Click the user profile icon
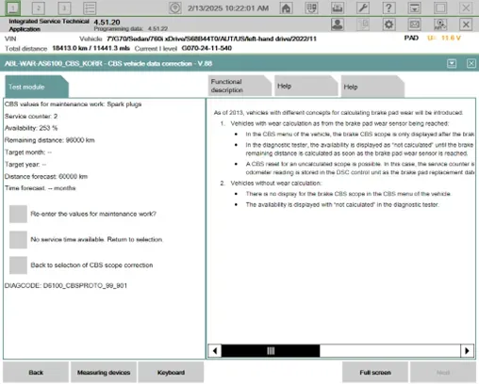 coord(338,24)
